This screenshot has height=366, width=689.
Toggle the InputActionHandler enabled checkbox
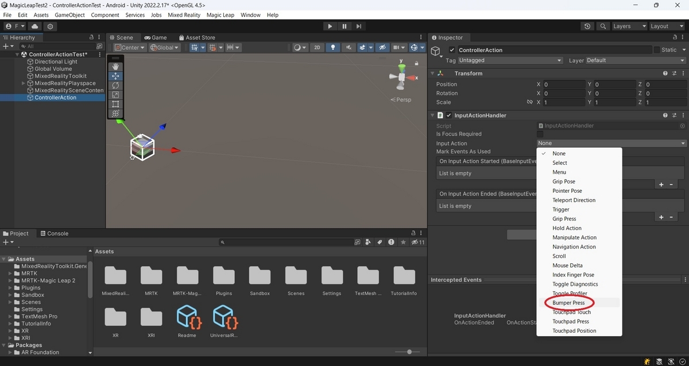click(448, 115)
